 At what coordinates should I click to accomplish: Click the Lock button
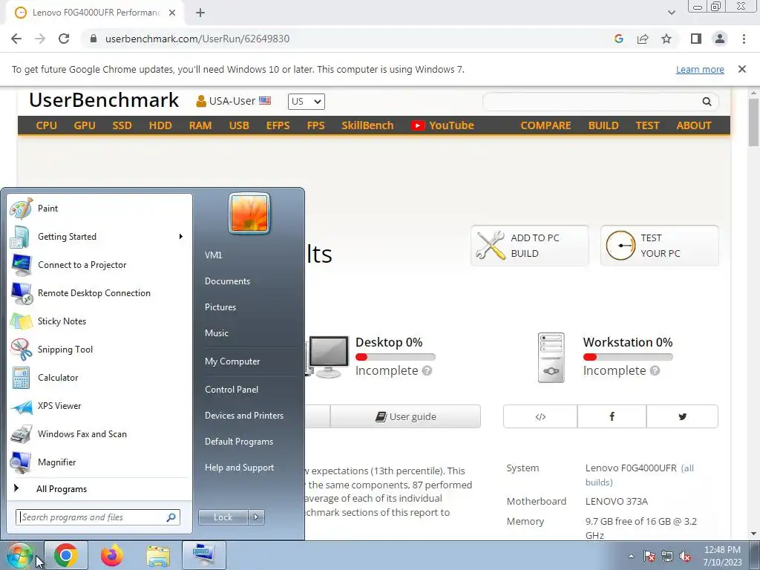[x=223, y=517]
